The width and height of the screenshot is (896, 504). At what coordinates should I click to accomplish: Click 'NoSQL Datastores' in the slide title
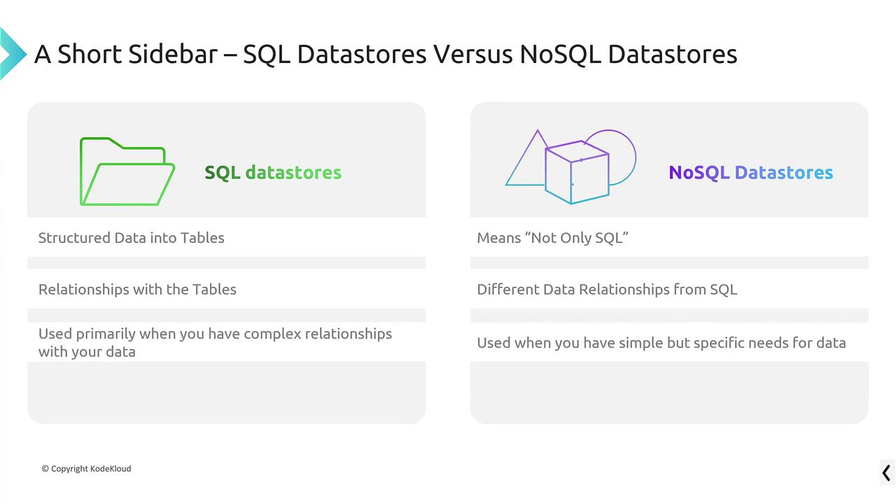pos(628,54)
